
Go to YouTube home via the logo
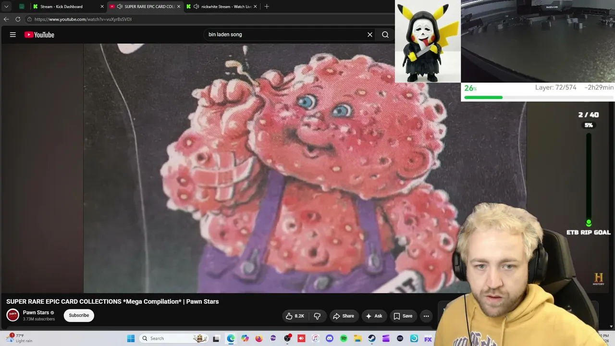39,35
